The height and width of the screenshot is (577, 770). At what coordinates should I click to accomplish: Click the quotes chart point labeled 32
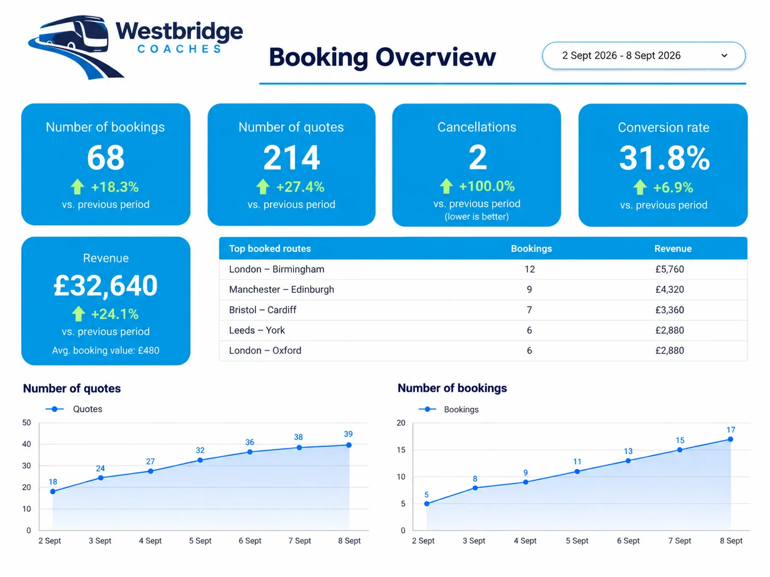tap(200, 460)
